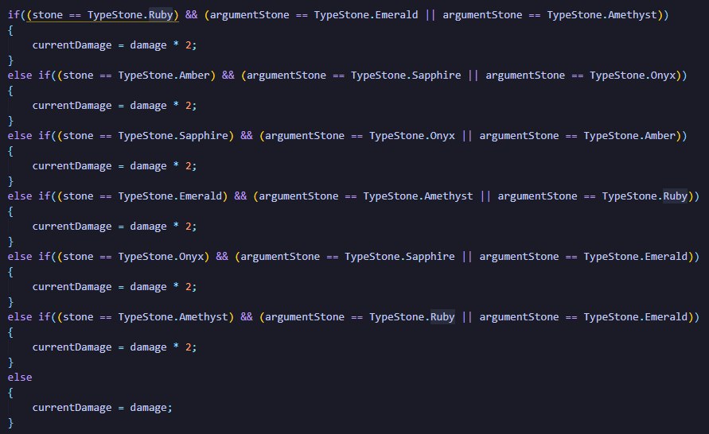Click "Onyx" in the Sapphire-stone else-if line
The image size is (709, 434).
click(442, 136)
